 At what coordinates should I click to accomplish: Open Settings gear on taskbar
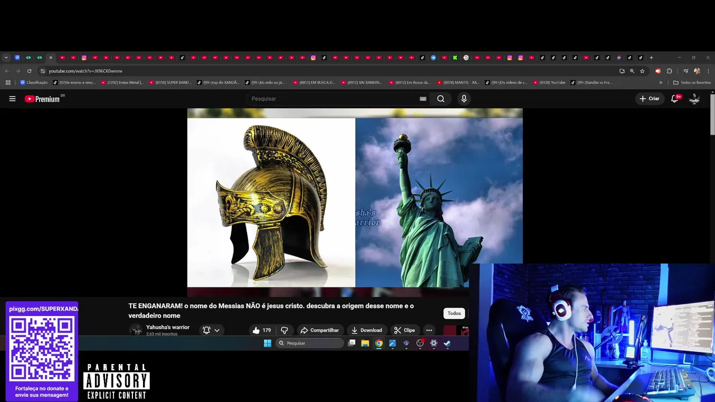pos(433,343)
